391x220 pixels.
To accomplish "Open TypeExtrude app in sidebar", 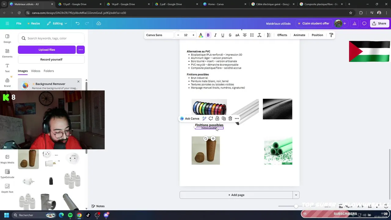I will point(7,174).
